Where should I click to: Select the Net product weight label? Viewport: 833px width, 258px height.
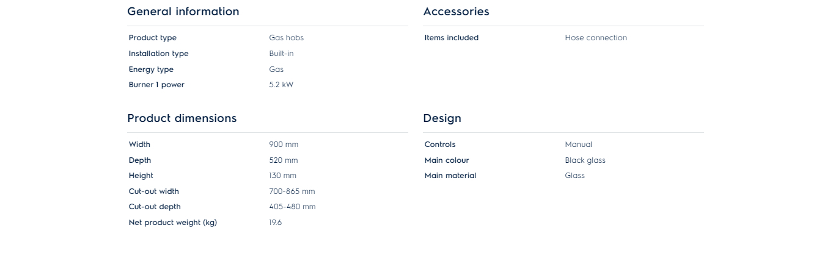(x=172, y=223)
